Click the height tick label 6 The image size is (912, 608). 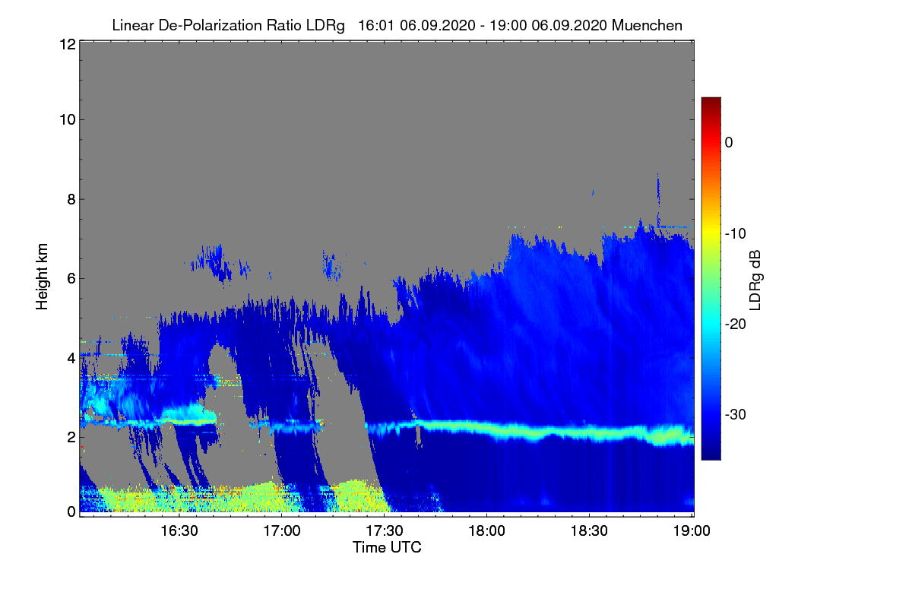coord(70,278)
